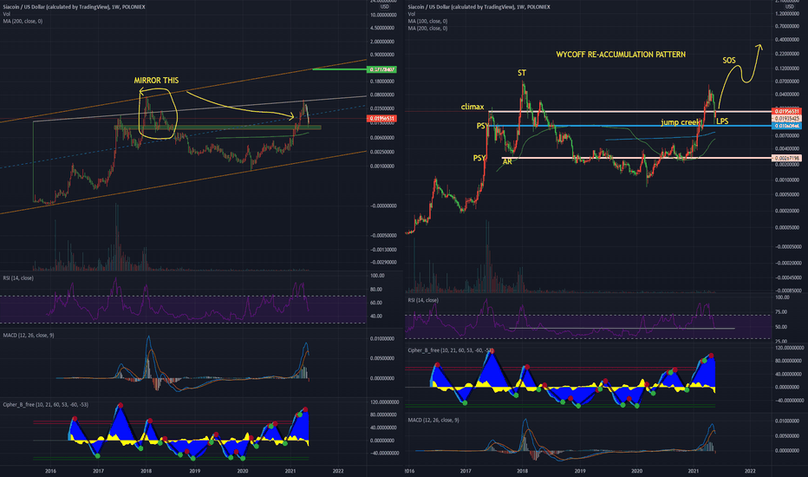This screenshot has width=808, height=477.
Task: Click the 2017 year label under the Wycoff chart
Action: pos(466,471)
